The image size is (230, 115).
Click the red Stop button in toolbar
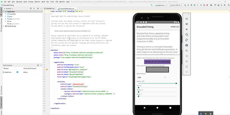tap(207, 5)
